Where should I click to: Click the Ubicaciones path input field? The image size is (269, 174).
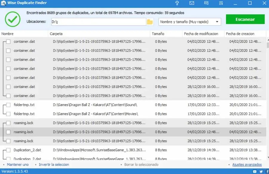[99, 22]
